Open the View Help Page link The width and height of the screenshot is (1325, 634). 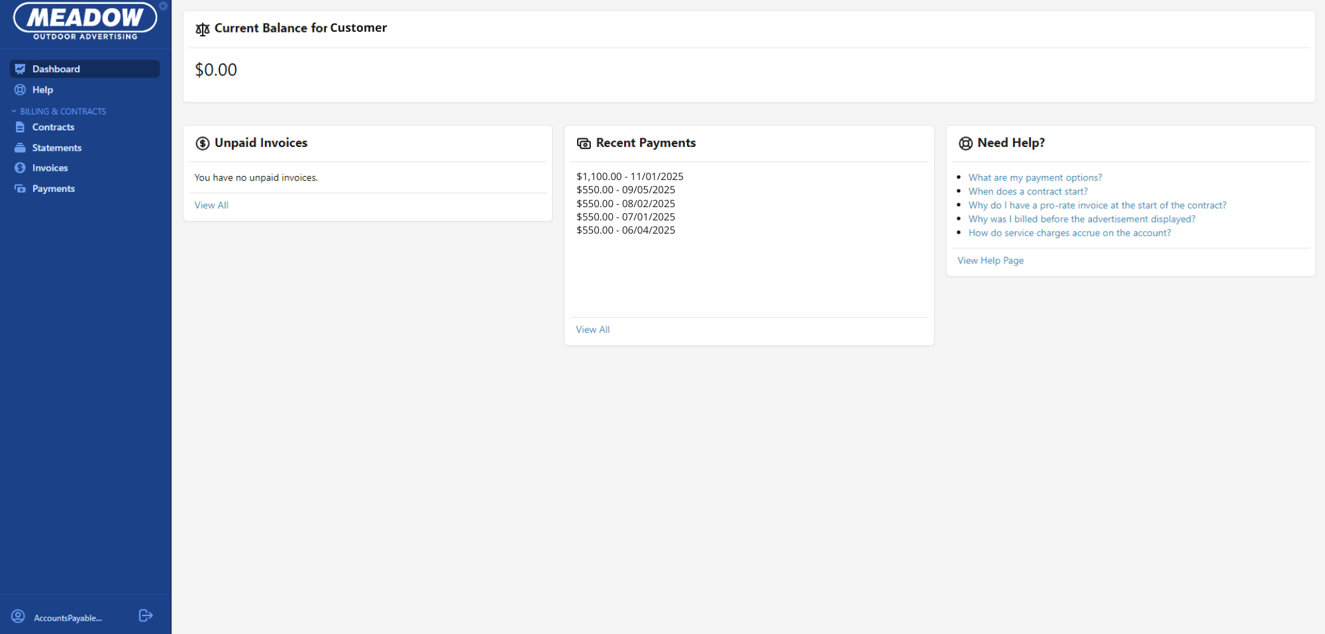coord(990,260)
